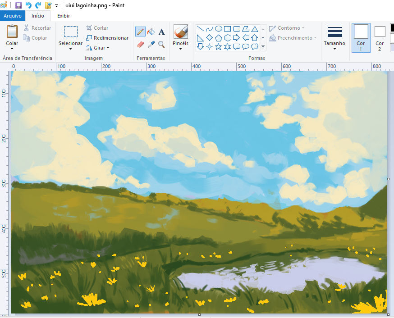Image resolution: width=394 pixels, height=318 pixels.
Task: Open the Contorno options
Action: coord(289,27)
